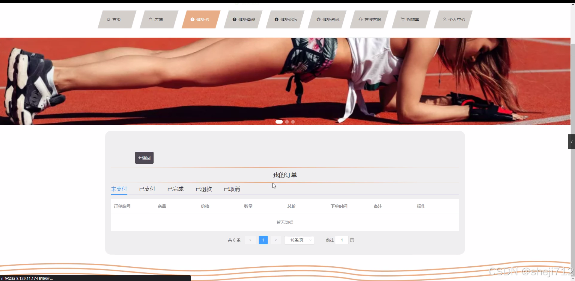This screenshot has height=281, width=575.
Task: Select the second carousel indicator dot
Action: pyautogui.click(x=287, y=122)
